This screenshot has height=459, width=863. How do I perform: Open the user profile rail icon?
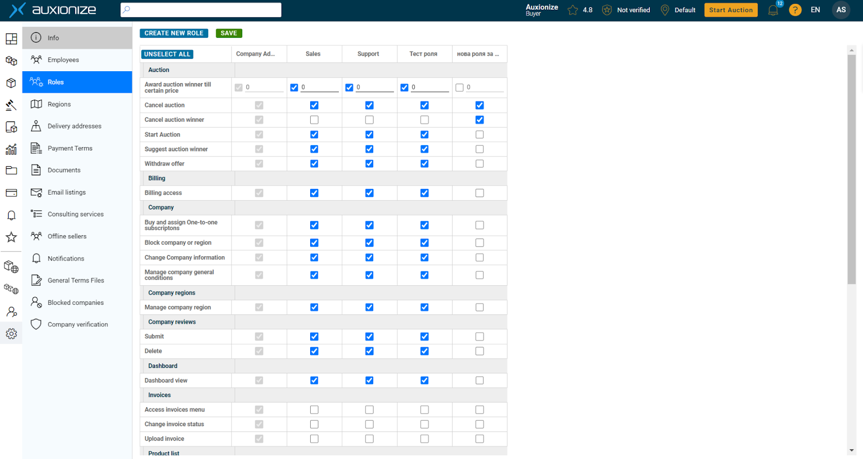11,312
